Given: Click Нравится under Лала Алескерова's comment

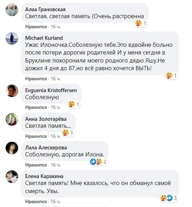Looking at the screenshot, I should pos(36,165).
